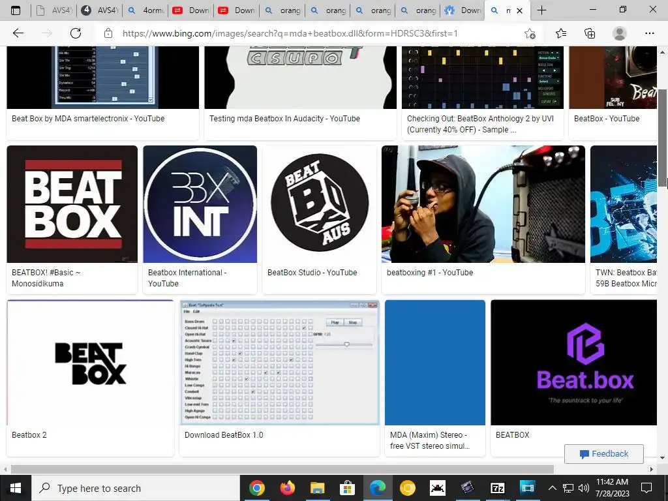Select the purple Beat.box logo thumbnail
This screenshot has height=501, width=668.
point(574,363)
